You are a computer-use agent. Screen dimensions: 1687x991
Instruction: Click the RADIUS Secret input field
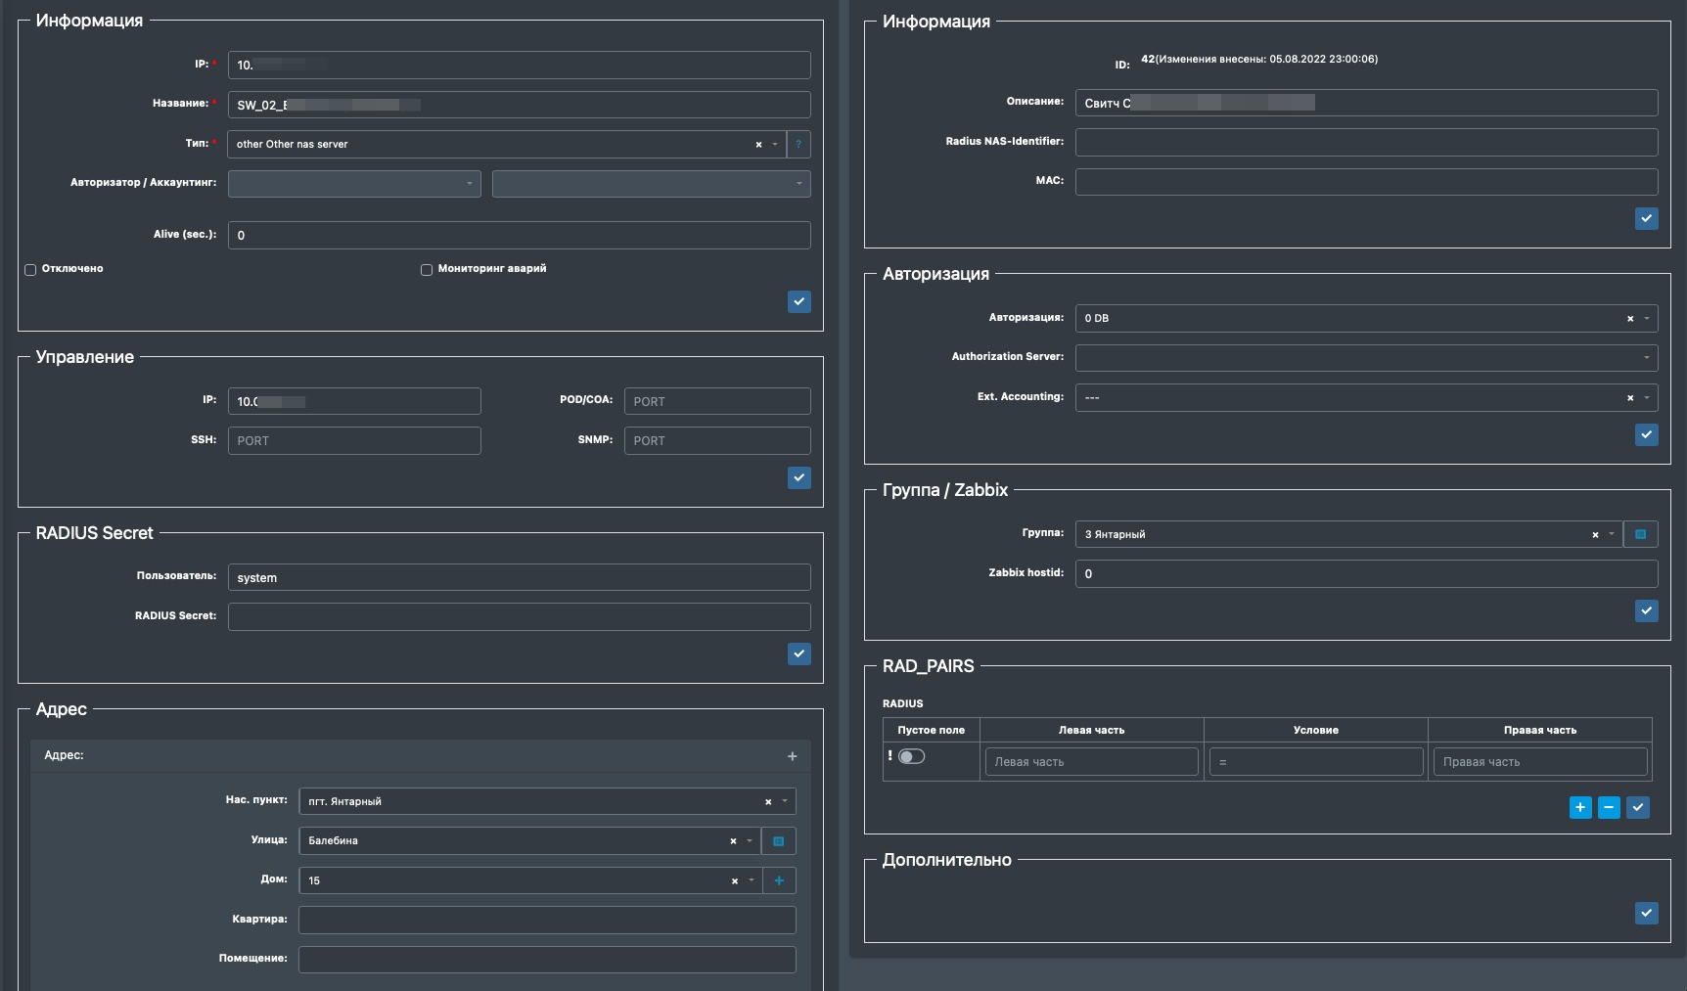pyautogui.click(x=520, y=616)
